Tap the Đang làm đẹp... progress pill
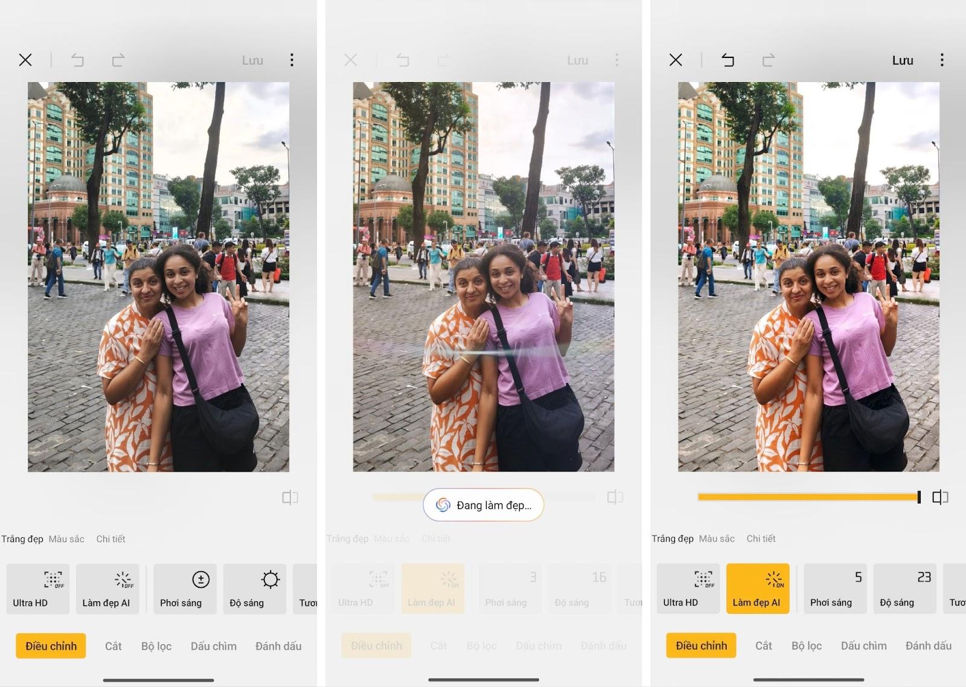Viewport: 966px width, 687px height. tap(484, 505)
